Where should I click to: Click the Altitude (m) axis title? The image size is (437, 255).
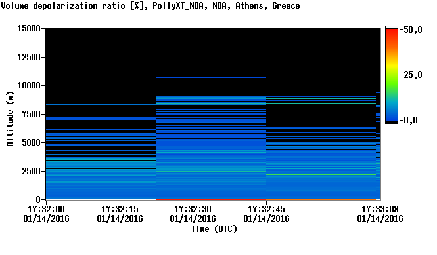pyautogui.click(x=11, y=119)
